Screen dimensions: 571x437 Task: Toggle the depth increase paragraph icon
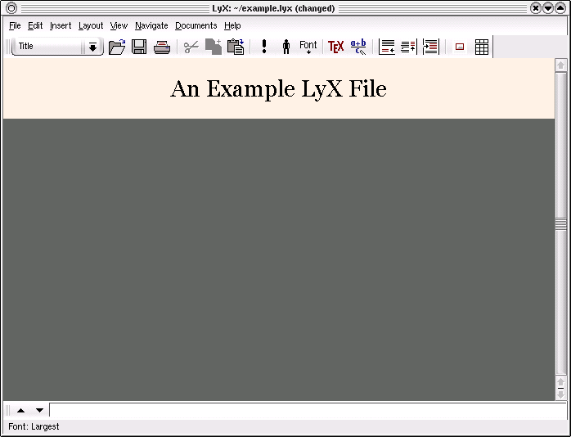point(431,47)
